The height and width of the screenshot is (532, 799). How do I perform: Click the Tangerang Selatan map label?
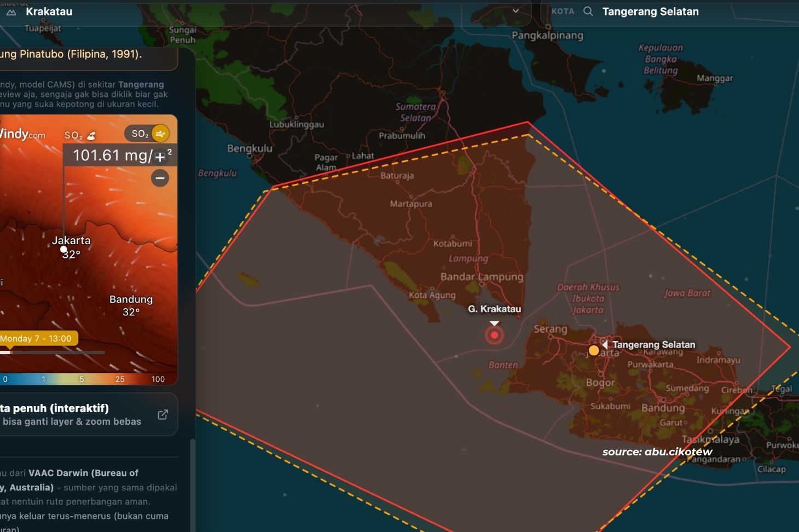653,344
